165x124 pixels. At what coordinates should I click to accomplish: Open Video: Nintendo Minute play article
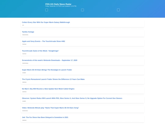pos(50,108)
